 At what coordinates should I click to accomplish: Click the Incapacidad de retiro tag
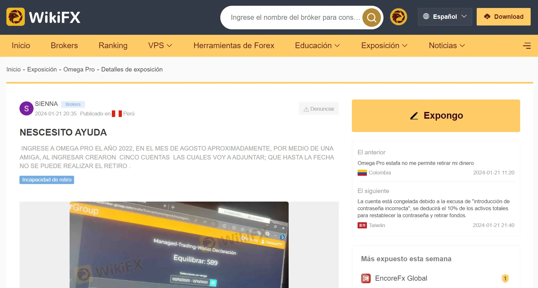(x=47, y=180)
